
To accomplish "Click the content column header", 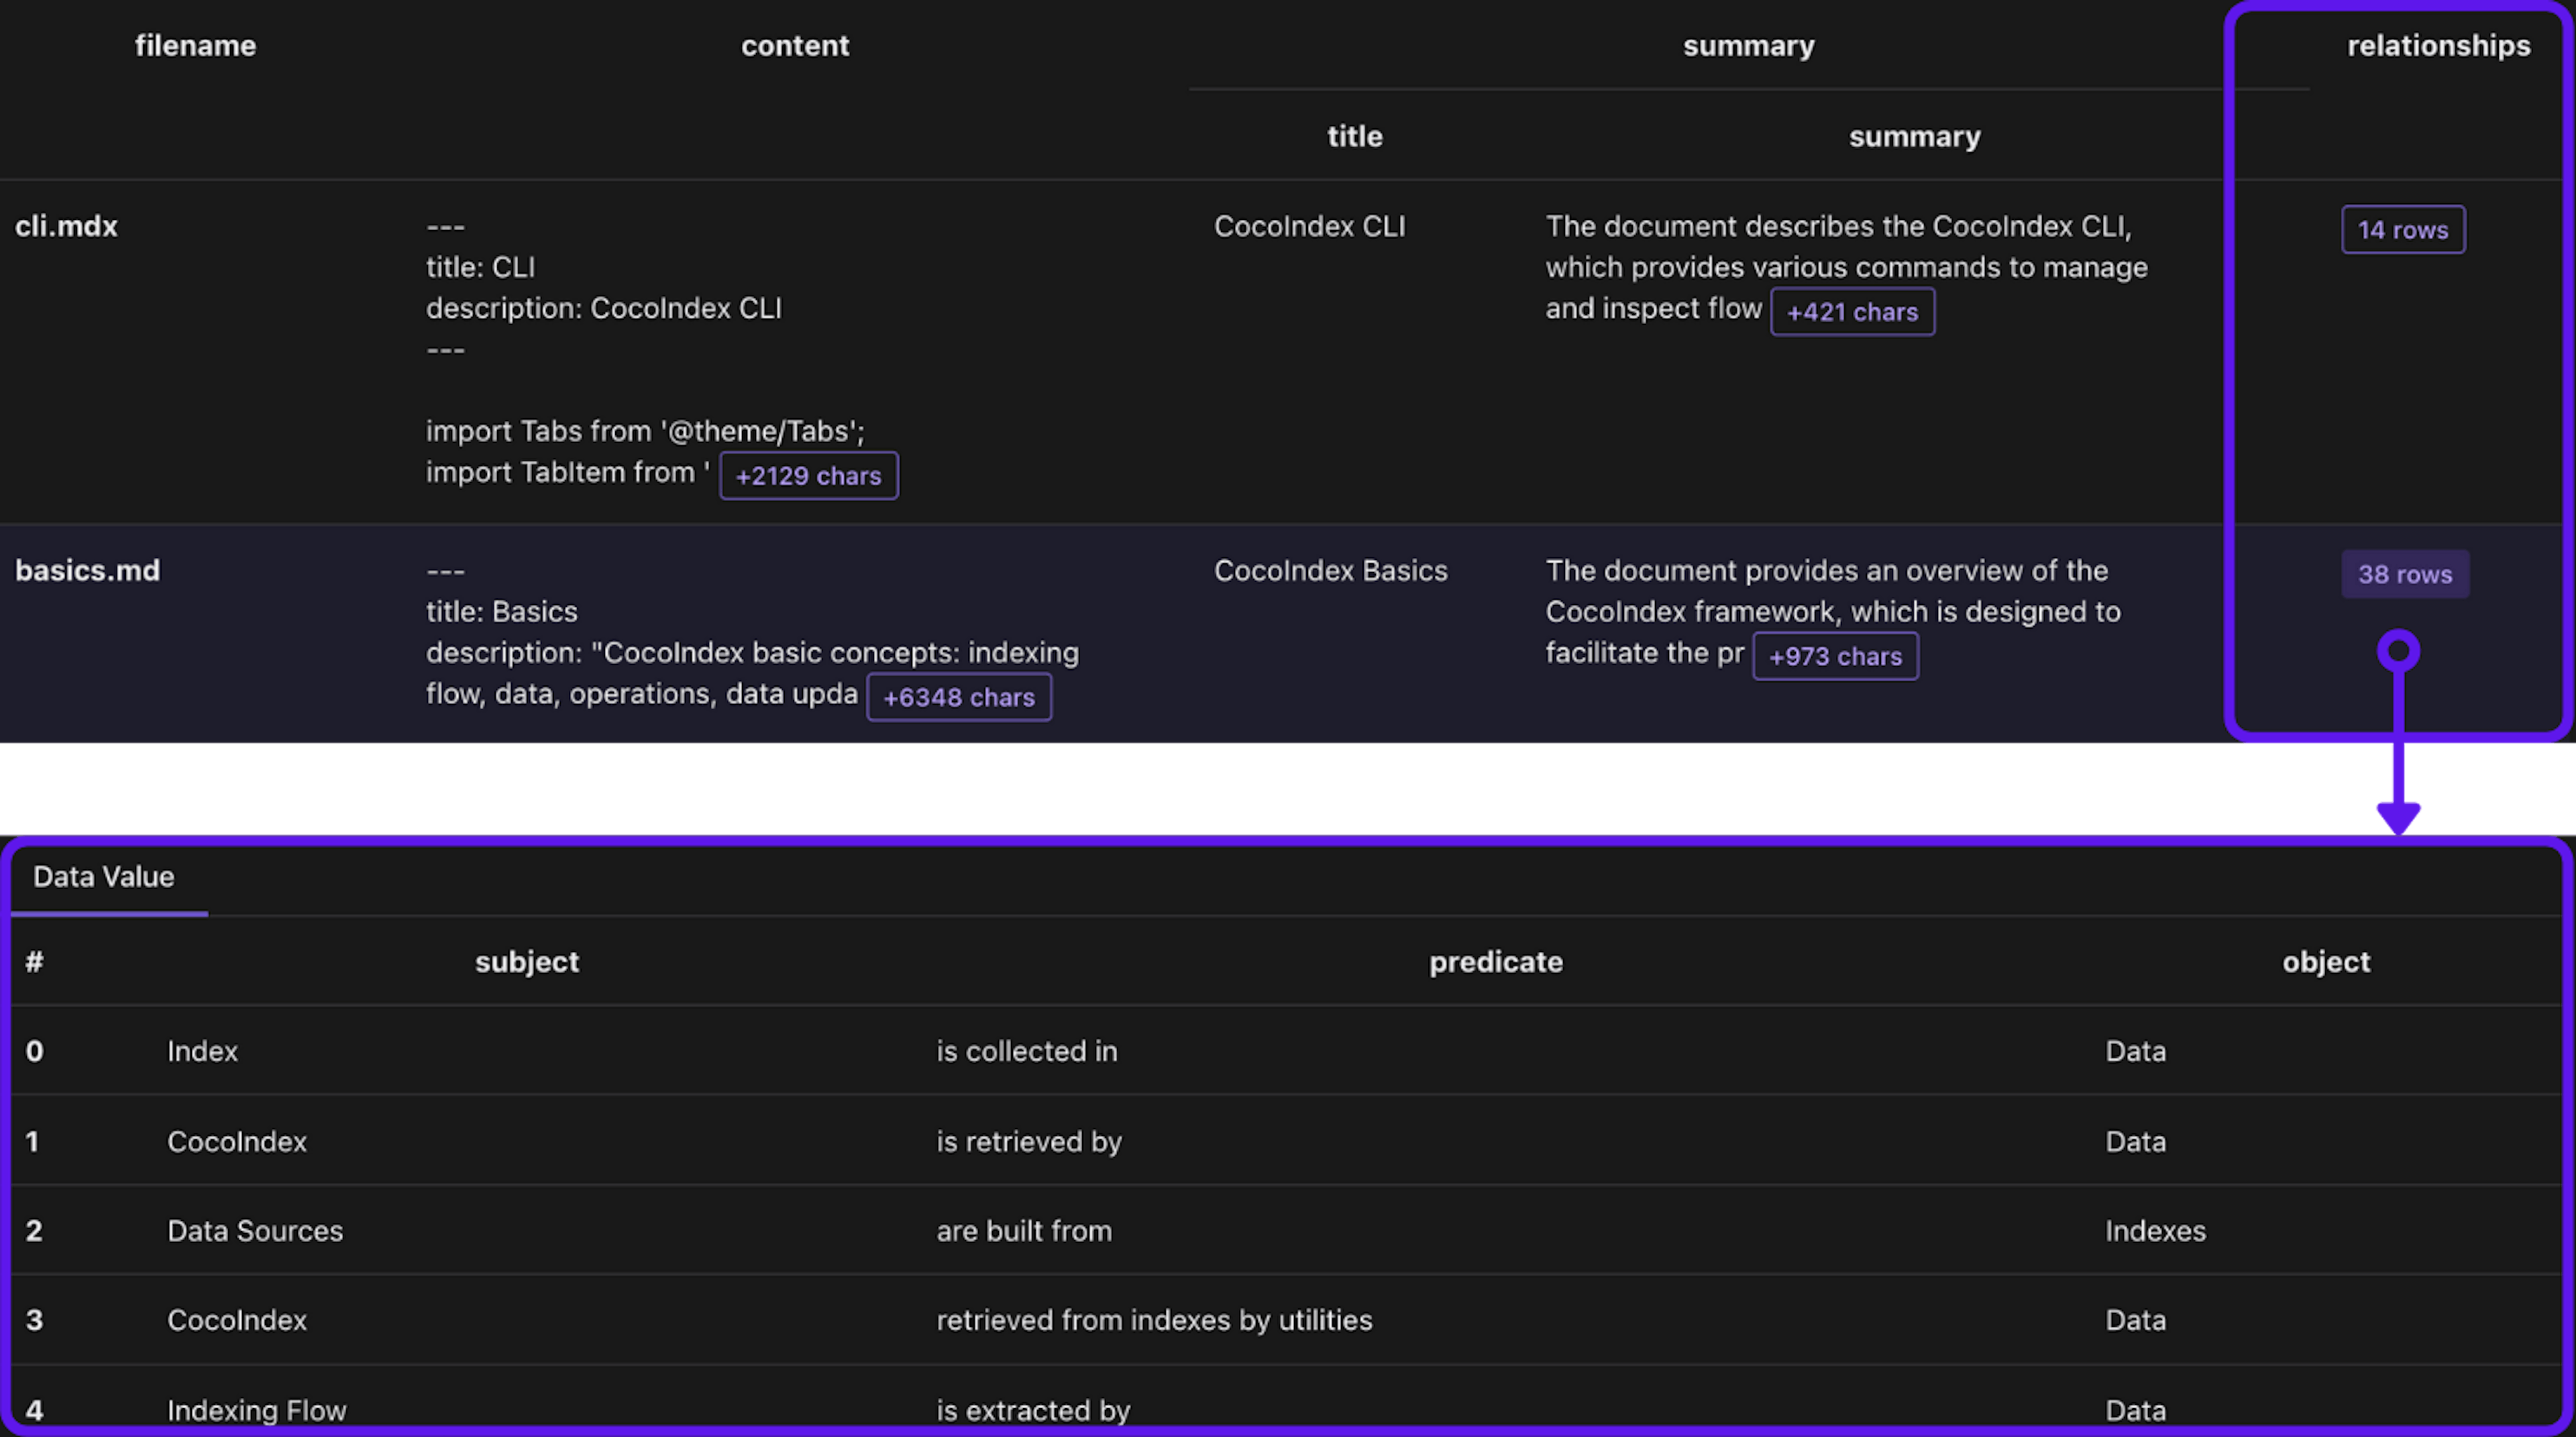I will pos(795,46).
